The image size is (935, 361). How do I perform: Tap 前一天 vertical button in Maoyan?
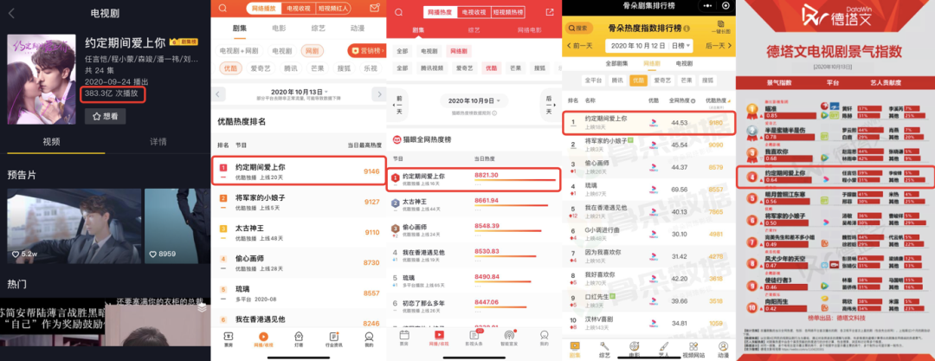tap(399, 106)
